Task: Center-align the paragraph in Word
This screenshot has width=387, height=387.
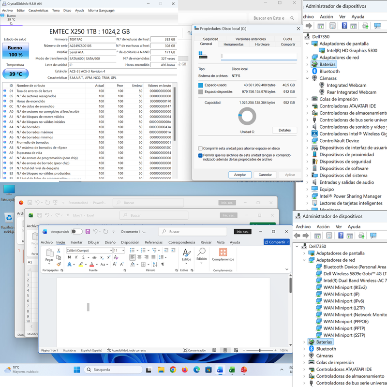Action: (139, 257)
